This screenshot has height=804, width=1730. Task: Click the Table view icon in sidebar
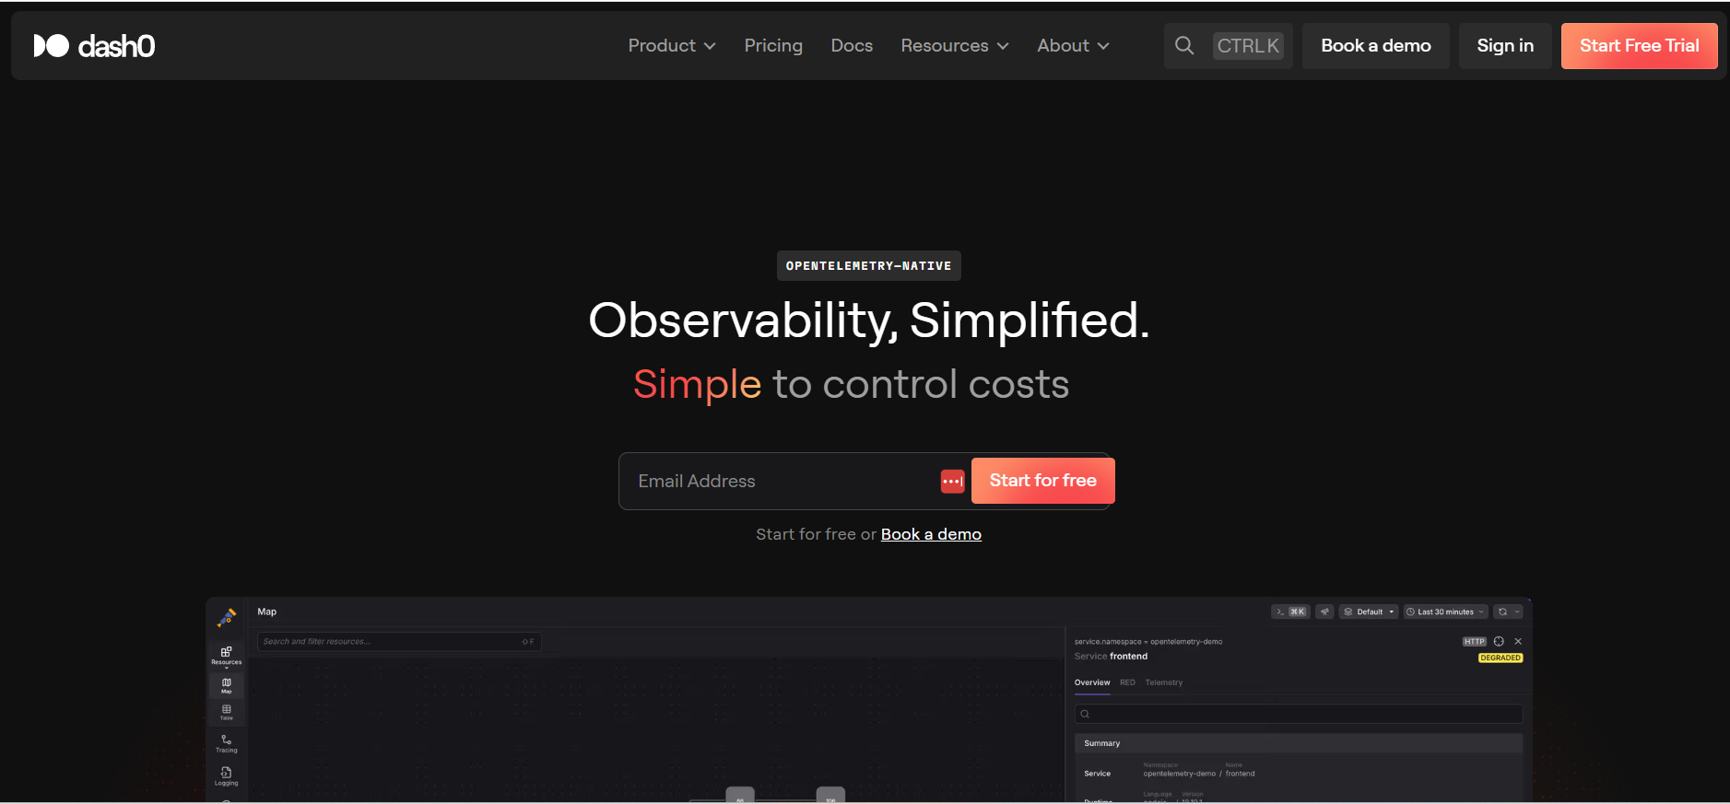[x=226, y=712]
